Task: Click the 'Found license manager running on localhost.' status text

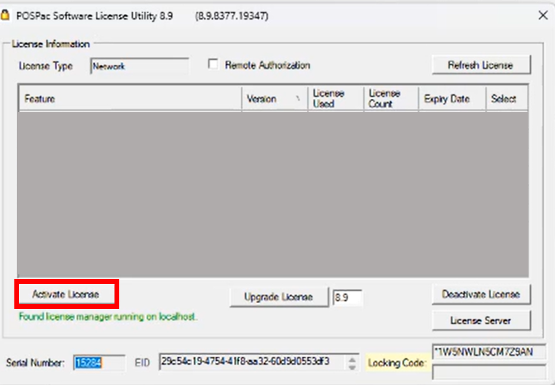Action: [x=108, y=317]
